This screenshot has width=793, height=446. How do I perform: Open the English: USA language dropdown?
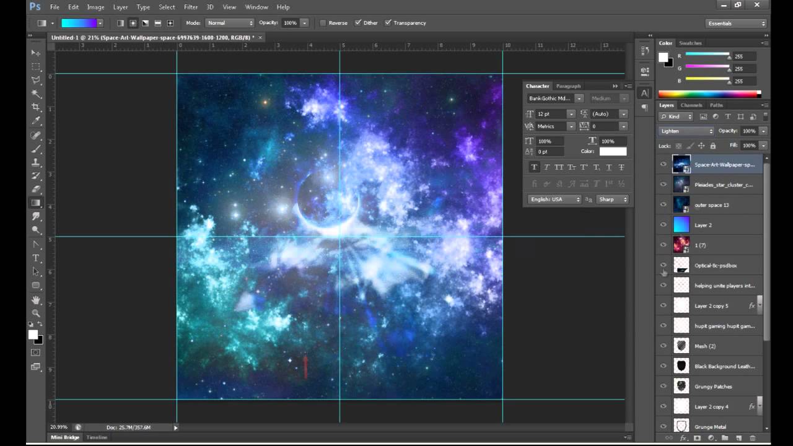(x=554, y=199)
